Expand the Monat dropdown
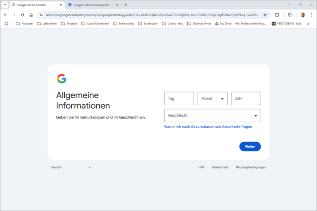Screen dimensions: 317x211 212,99
